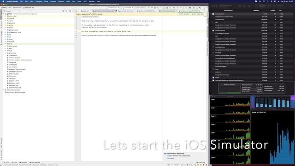Image resolution: width=295 pixels, height=166 pixels.
Task: Click the Search Everywhere magnifier icon
Action: (x=204, y=8)
